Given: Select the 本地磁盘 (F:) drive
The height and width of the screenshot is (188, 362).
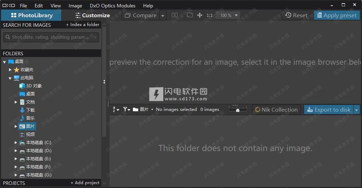Looking at the screenshot, I should [35, 167].
